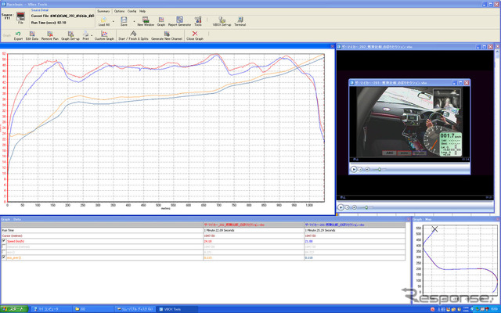Click the Export icon in graph toolbar
Viewport: 501px width, 313px height.
click(18, 34)
